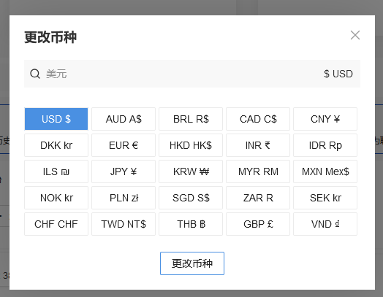Screen dimensions: 383x297
Task: Close the 更改币种 dialog with X icon
Action: (355, 35)
